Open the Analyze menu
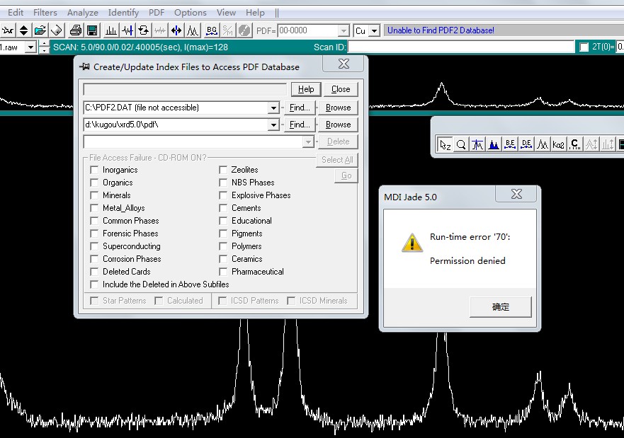Image resolution: width=624 pixels, height=438 pixels. click(83, 13)
